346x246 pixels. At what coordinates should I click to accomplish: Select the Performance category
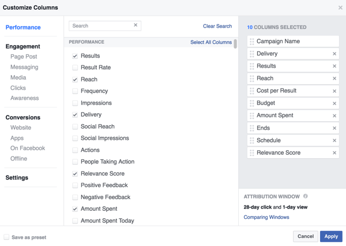click(23, 27)
